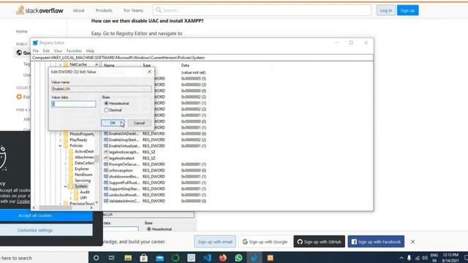Click the magnifier icon in the search bar
The height and width of the screenshot is (263, 468).
[x=159, y=10]
